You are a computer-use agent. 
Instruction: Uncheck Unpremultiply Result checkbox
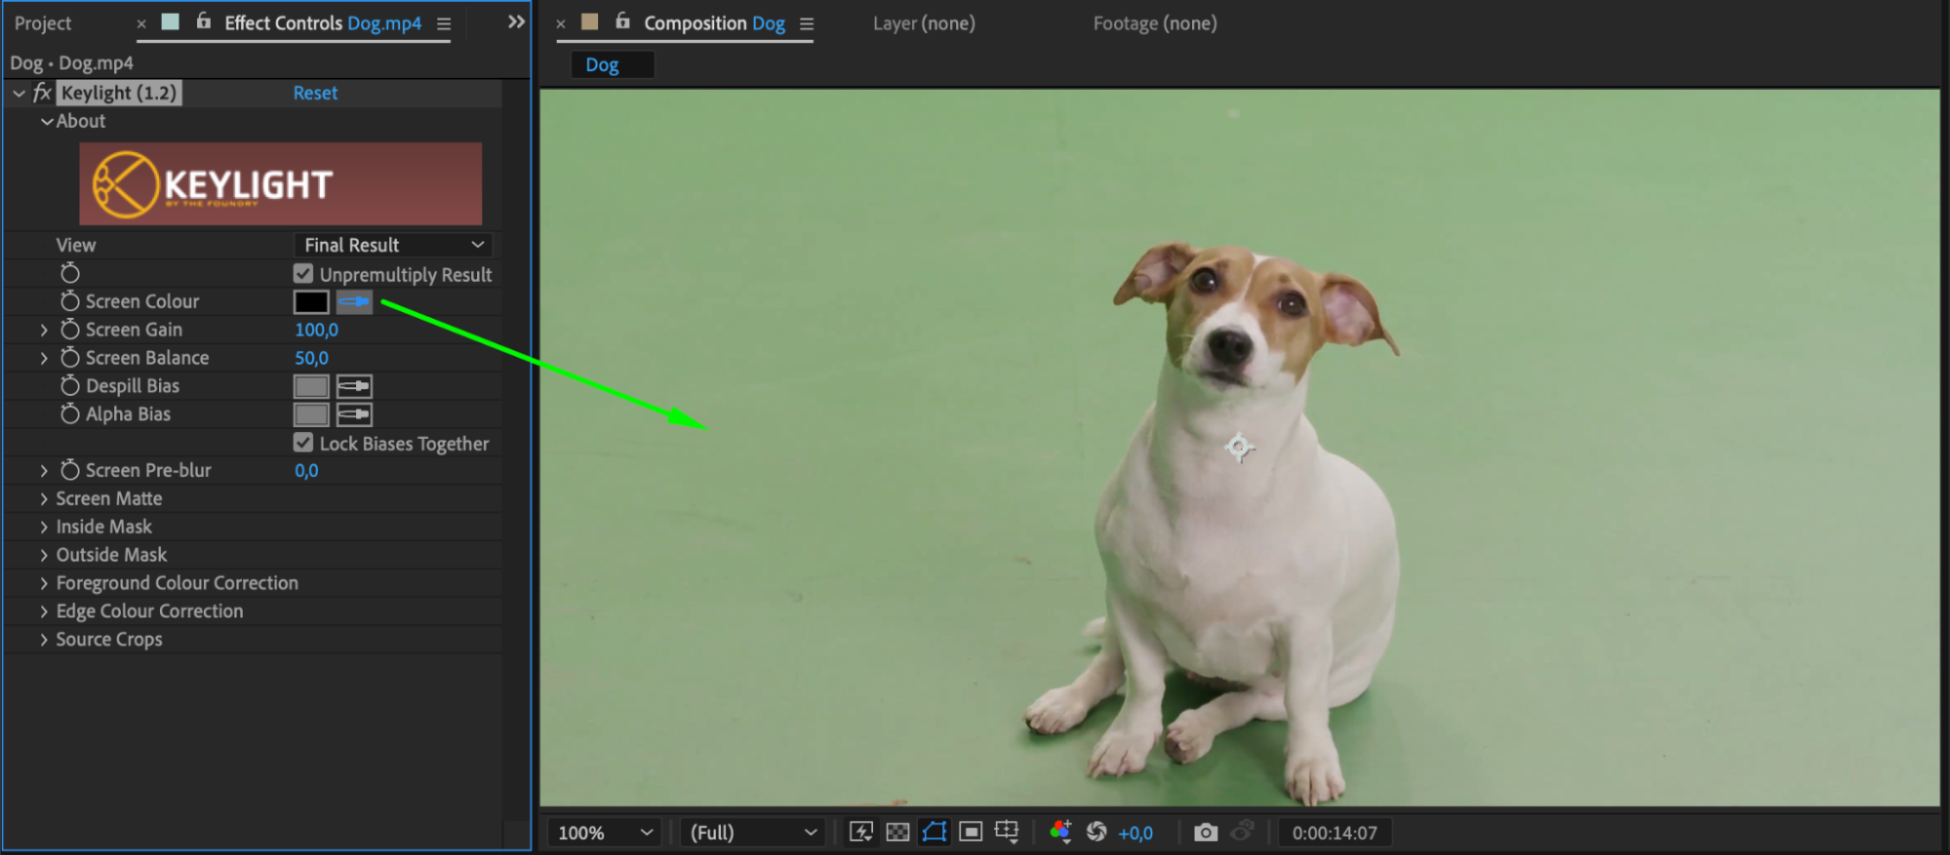coord(303,274)
